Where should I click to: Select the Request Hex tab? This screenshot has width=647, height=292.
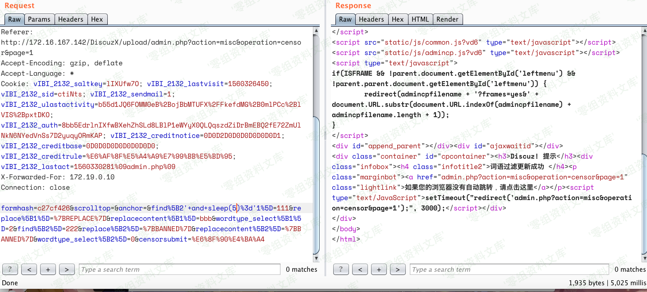pyautogui.click(x=97, y=19)
